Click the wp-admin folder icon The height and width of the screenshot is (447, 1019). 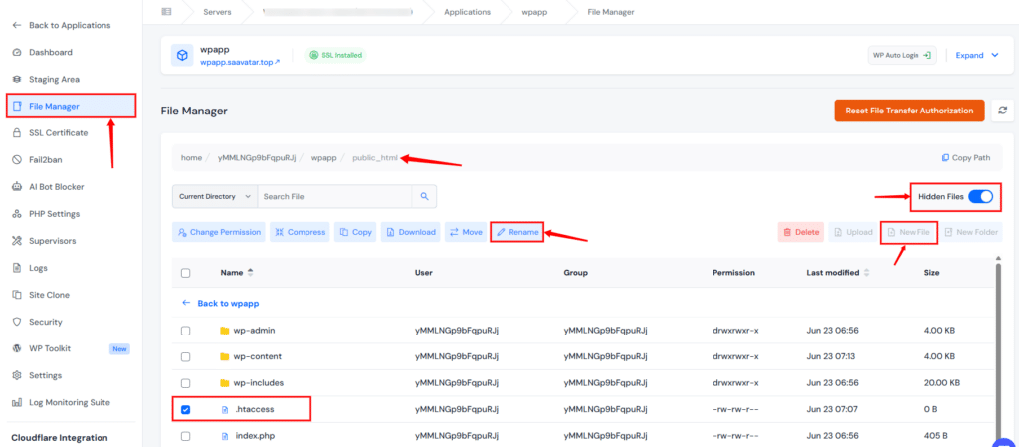[224, 331]
